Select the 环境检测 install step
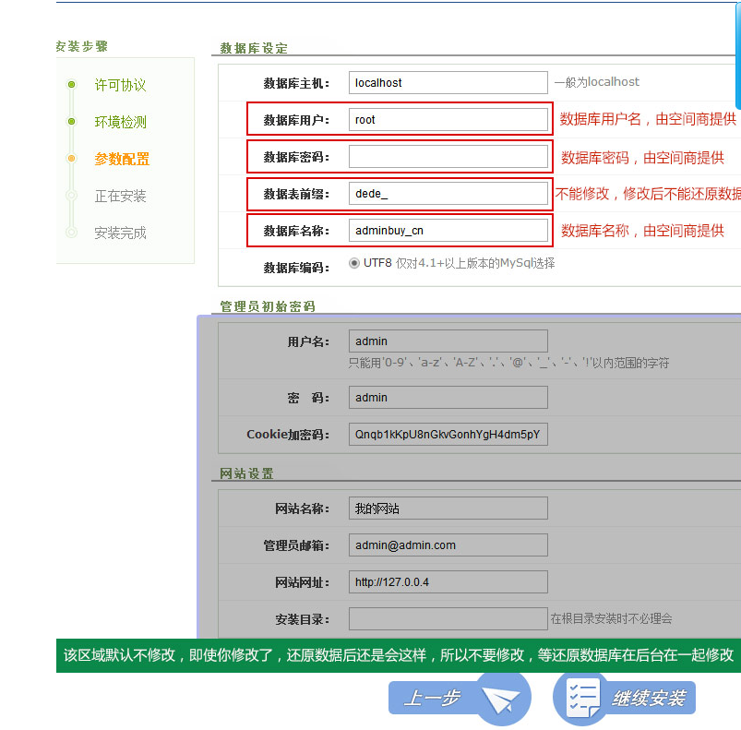The height and width of the screenshot is (730, 741). [x=121, y=122]
